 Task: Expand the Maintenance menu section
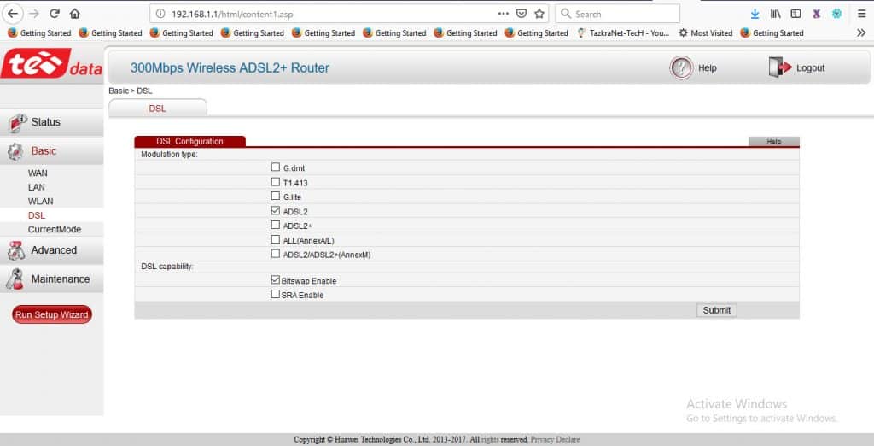pos(52,279)
